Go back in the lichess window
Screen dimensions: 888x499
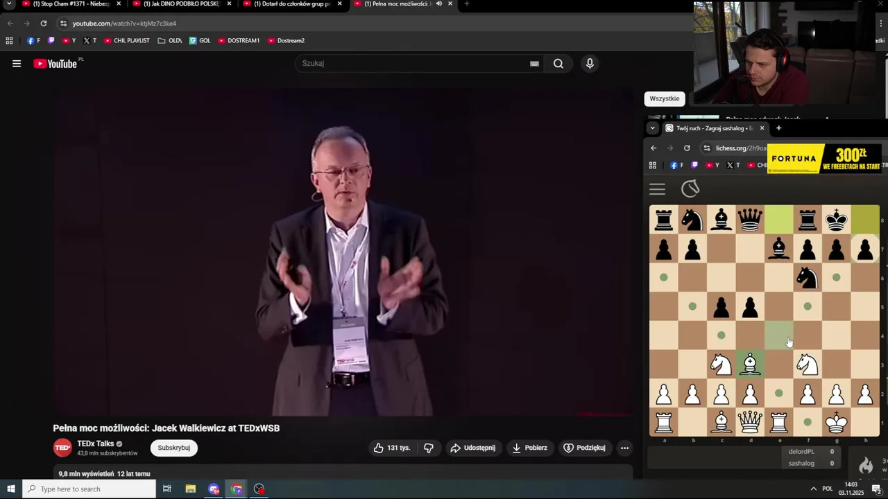tap(654, 148)
